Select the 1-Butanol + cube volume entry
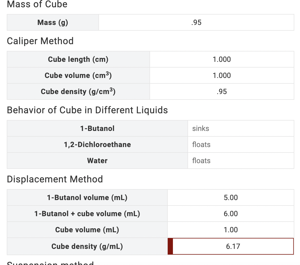Image resolution: width=300 pixels, height=265 pixels. pos(230,214)
